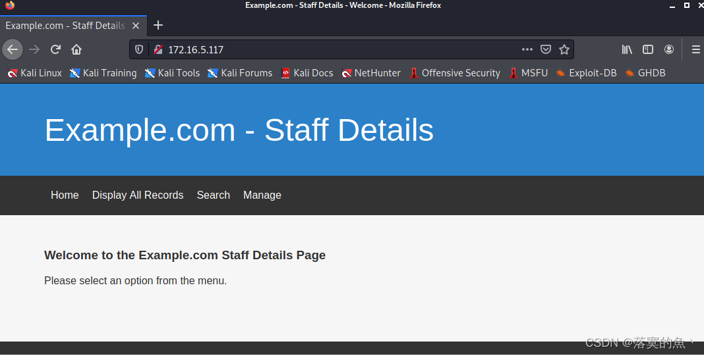Screen dimensions: 704x356
Task: Open Firefox account icon
Action: coord(669,49)
